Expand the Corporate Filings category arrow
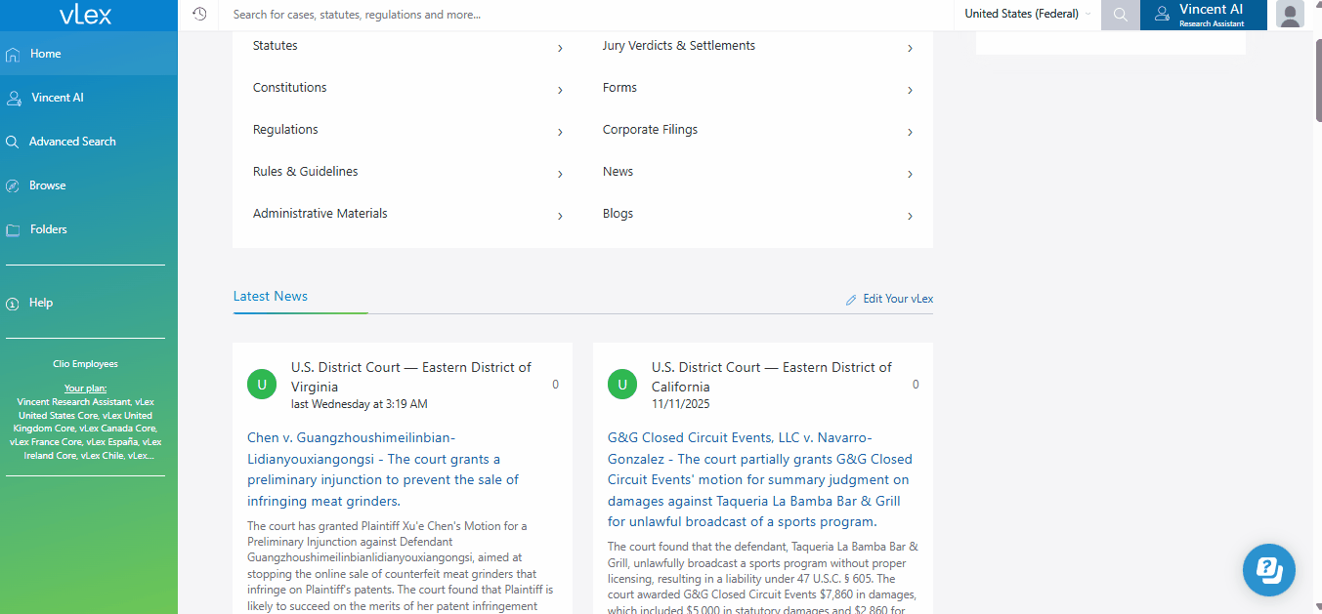 click(910, 132)
